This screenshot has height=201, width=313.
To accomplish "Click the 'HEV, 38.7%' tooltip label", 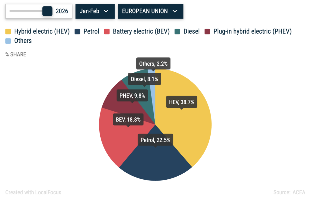I will (182, 102).
